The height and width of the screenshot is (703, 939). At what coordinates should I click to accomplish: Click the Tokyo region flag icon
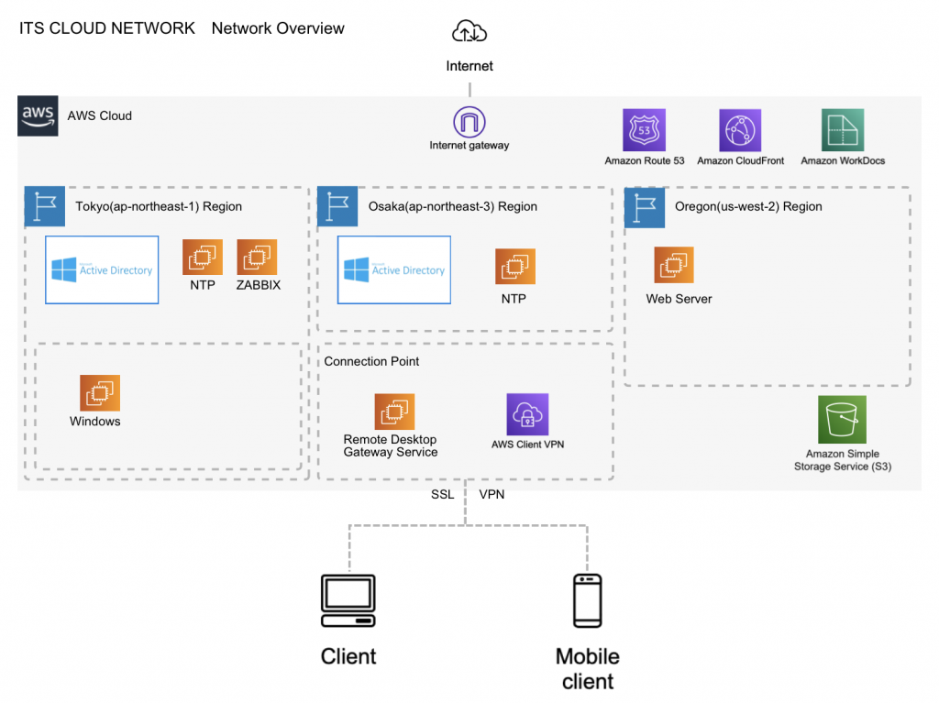coord(45,206)
